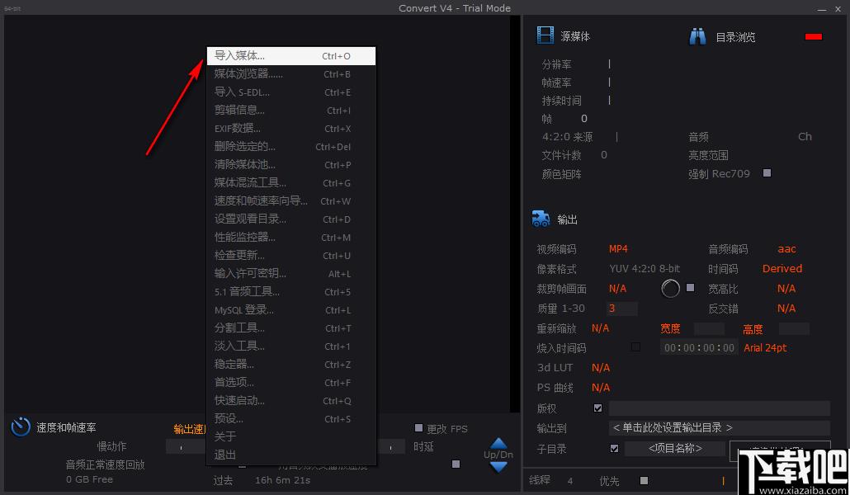This screenshot has width=850, height=495.
Task: Click the 00:00:00:00 timecode field
Action: click(699, 347)
